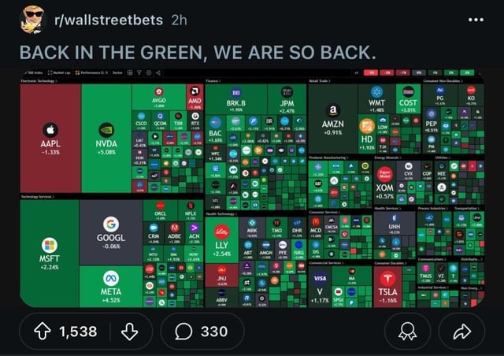Click the heatmap filter funnel icon
Image resolution: width=504 pixels, height=356 pixels.
[x=139, y=72]
